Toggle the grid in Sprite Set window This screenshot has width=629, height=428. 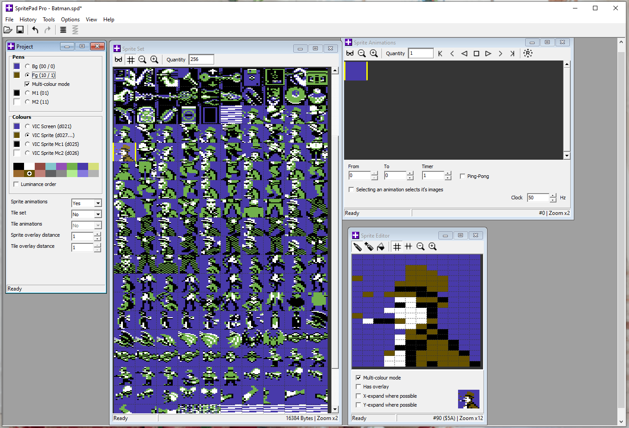point(131,60)
